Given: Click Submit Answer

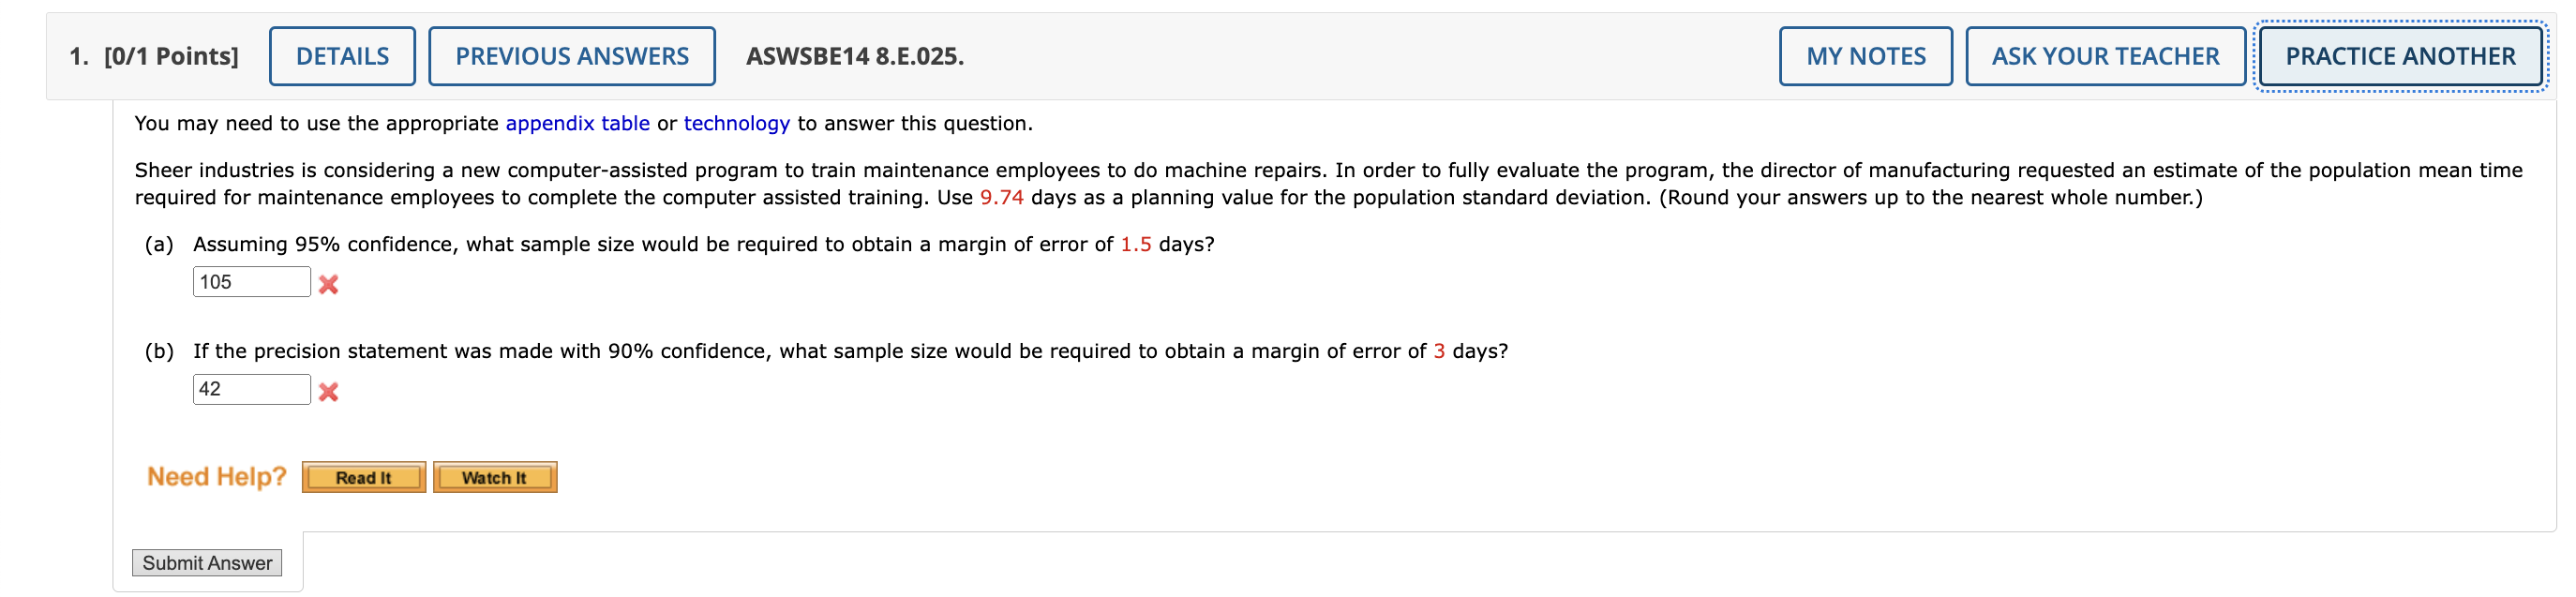Looking at the screenshot, I should [x=207, y=562].
